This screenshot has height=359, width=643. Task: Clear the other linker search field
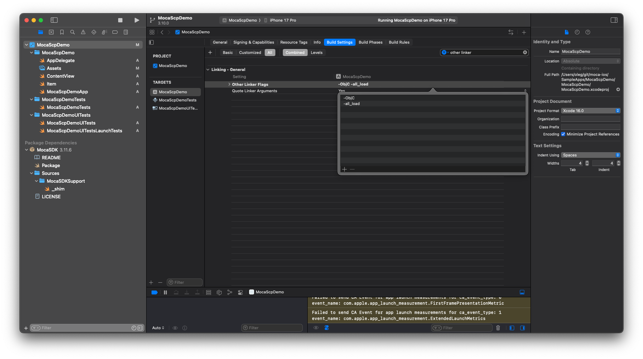(x=525, y=53)
